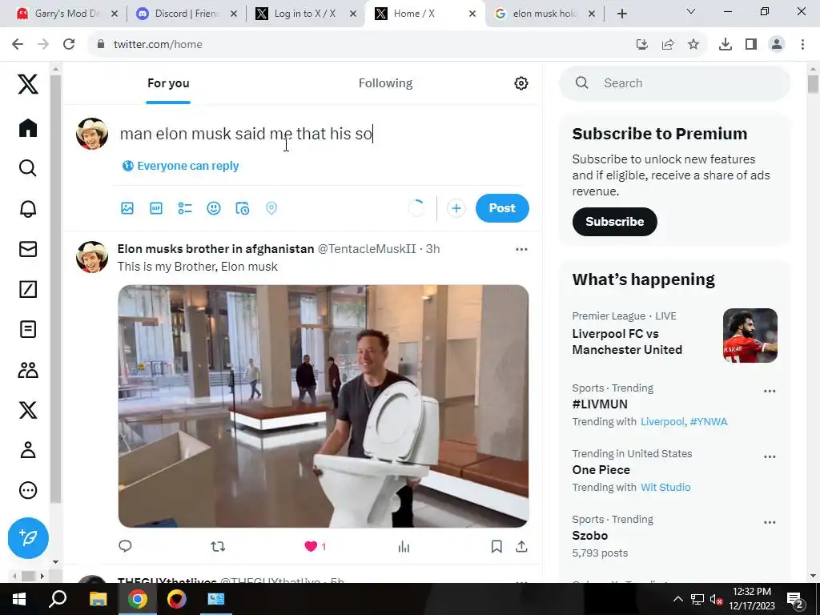Add a GIF to the post
Image resolution: width=820 pixels, height=615 pixels.
click(x=156, y=208)
